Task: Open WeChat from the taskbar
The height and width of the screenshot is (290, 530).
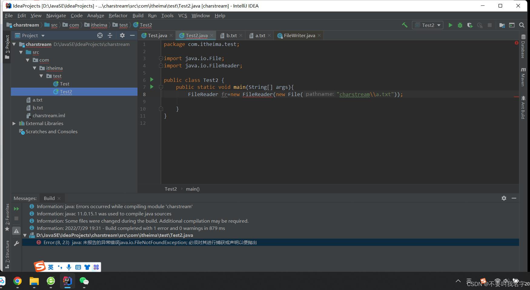Action: coord(84,281)
